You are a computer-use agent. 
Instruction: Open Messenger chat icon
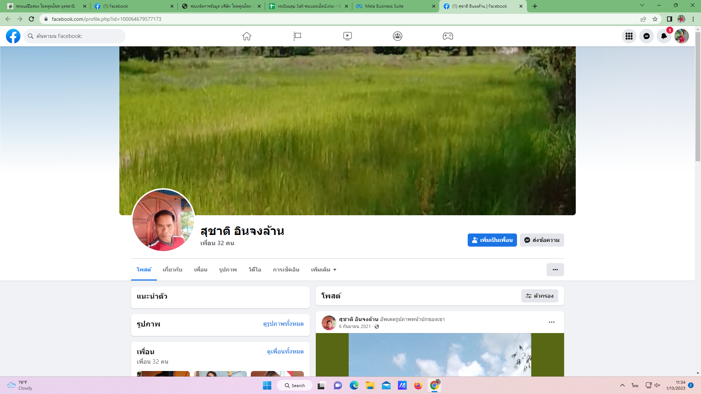(646, 36)
